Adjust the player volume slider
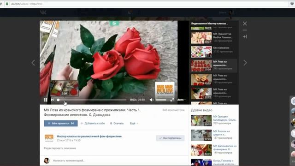 [x=161, y=100]
